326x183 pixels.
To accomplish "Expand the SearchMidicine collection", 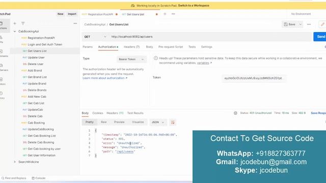I will coord(15,162).
